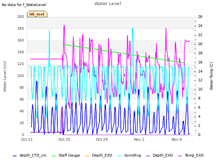Viewport: 216px width, 162px height.
Task: Click the cyan SonicRng legend swatch
Action: [119, 156]
